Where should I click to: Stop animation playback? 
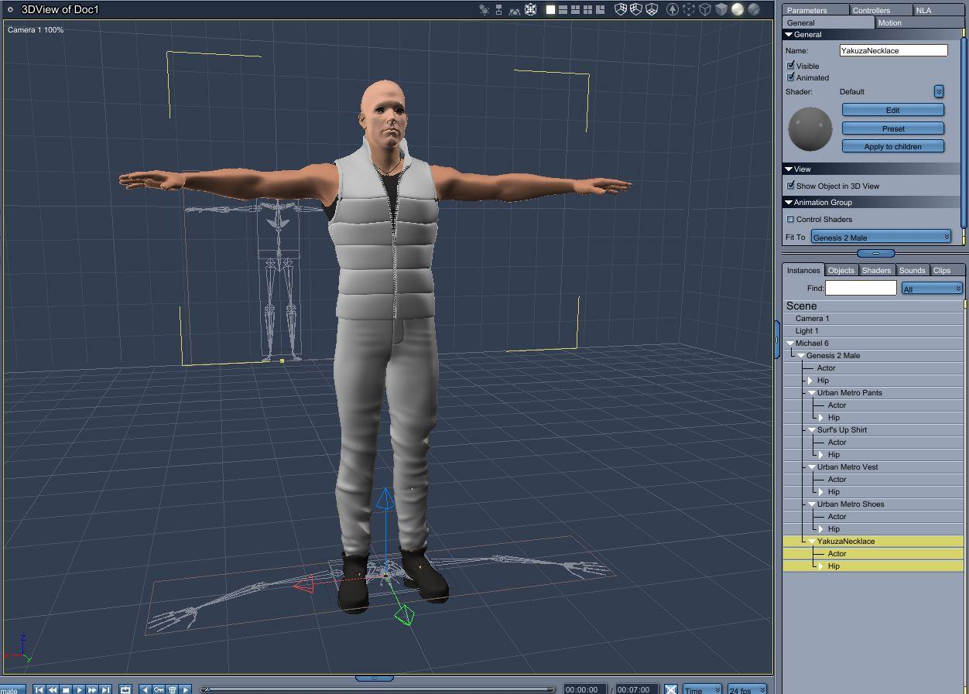[x=66, y=689]
